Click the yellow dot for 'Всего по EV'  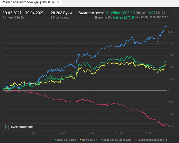tap(81, 140)
